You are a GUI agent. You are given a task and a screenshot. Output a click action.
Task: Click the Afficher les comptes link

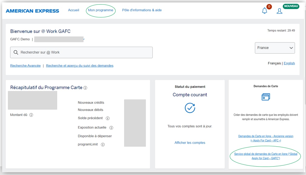[x=190, y=143]
